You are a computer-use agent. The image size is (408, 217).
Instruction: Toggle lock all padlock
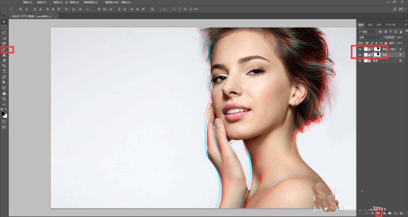pyautogui.click(x=386, y=43)
